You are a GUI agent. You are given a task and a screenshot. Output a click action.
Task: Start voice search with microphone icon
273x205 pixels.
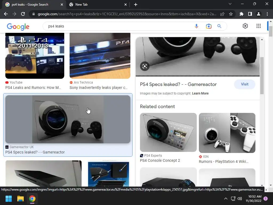tap(196, 26)
